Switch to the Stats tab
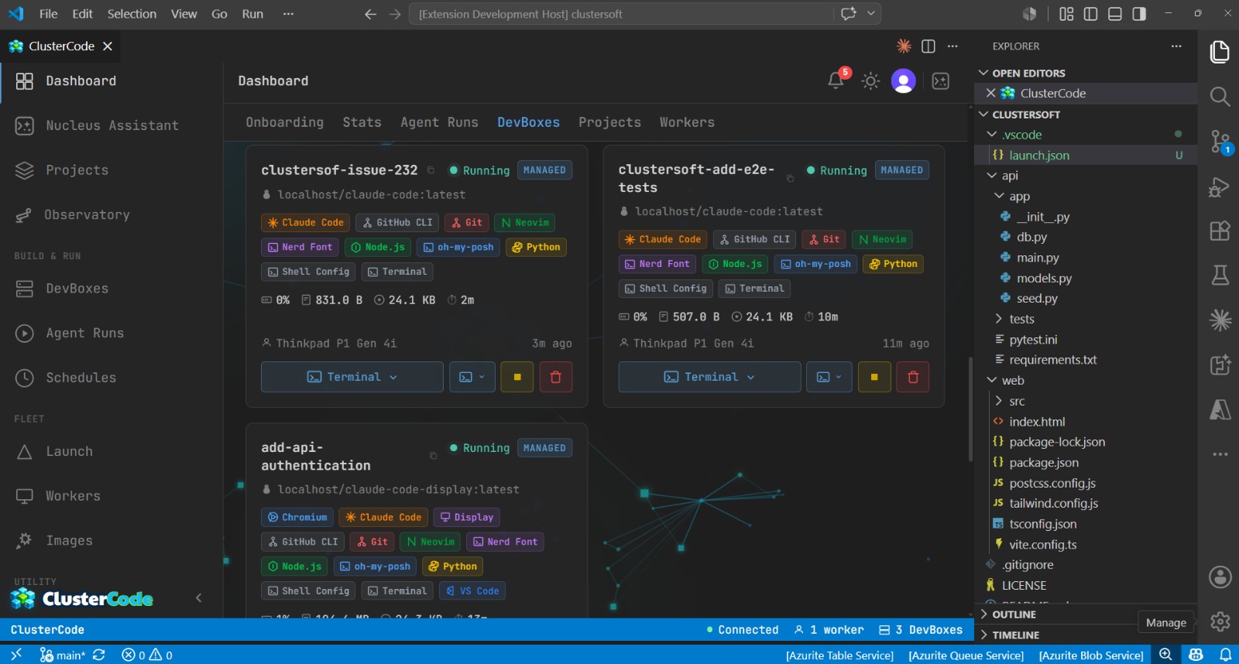Image resolution: width=1239 pixels, height=664 pixels. [x=362, y=122]
